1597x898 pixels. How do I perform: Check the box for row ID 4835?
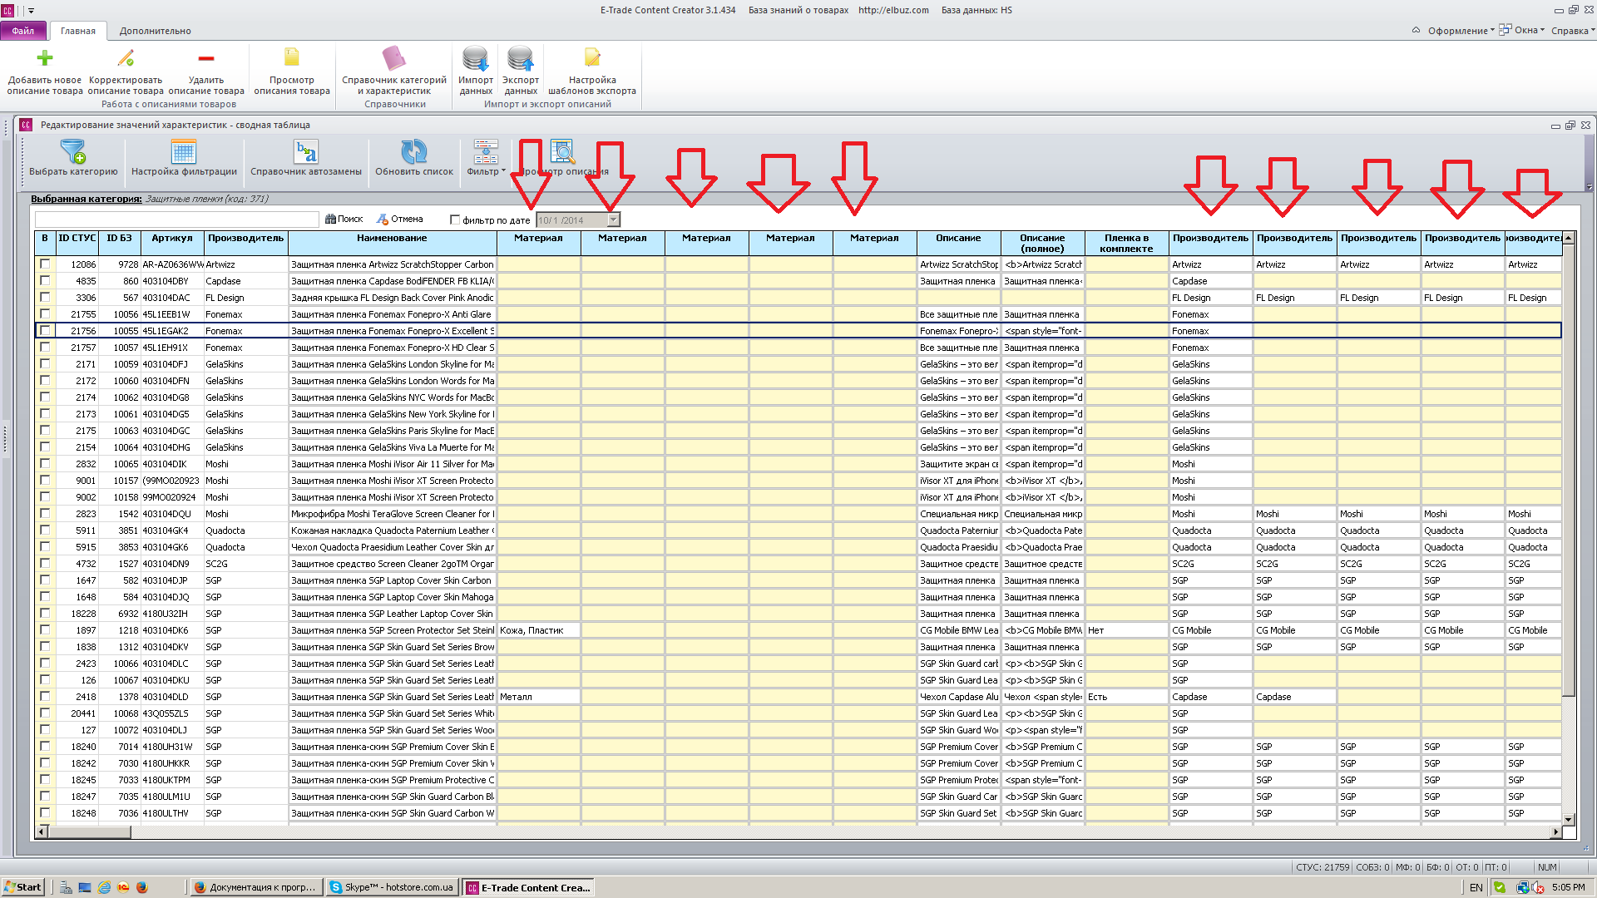(x=45, y=280)
